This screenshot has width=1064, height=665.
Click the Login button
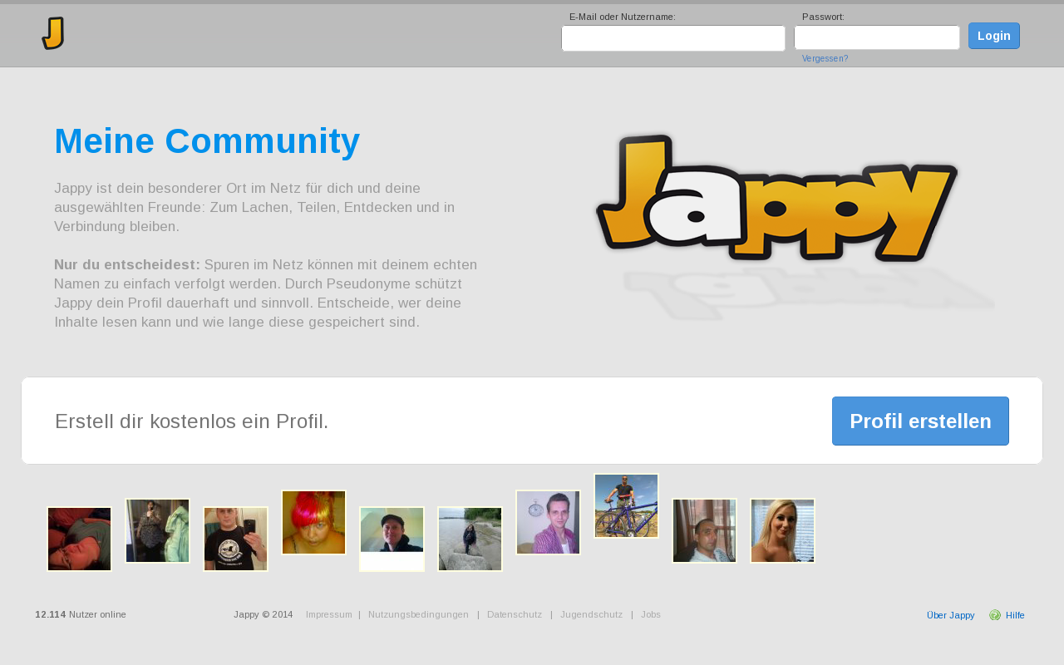click(x=994, y=36)
